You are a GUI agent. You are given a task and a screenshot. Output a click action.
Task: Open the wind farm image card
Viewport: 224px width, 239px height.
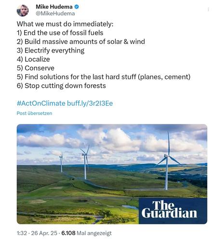(112, 174)
